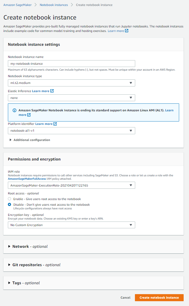Viewport: 189px width, 306px height.
Task: Navigate to Notebook instances breadcrumb
Action: click(54, 5)
